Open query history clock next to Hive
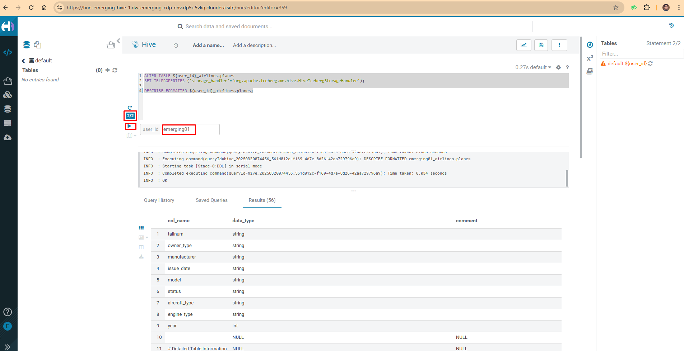Image resolution: width=684 pixels, height=351 pixels. click(x=176, y=46)
